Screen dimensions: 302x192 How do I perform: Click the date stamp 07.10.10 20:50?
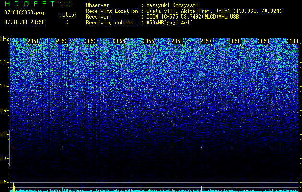pyautogui.click(x=24, y=22)
